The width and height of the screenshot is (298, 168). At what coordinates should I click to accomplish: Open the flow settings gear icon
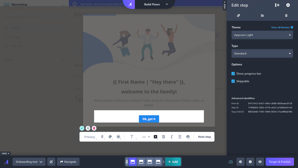point(241,162)
